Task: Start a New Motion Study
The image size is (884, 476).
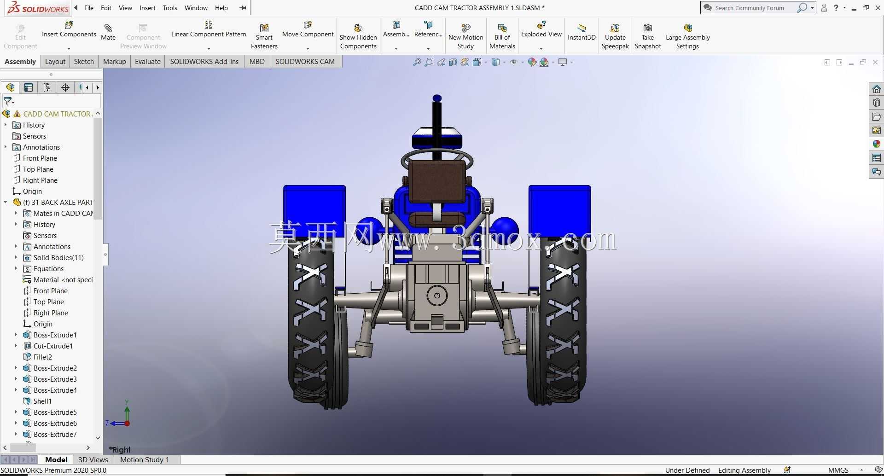Action: pyautogui.click(x=465, y=36)
